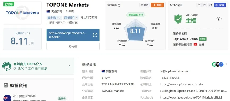
Task: Click the 8.11 /10 天眼評分 score
Action: click(x=22, y=41)
